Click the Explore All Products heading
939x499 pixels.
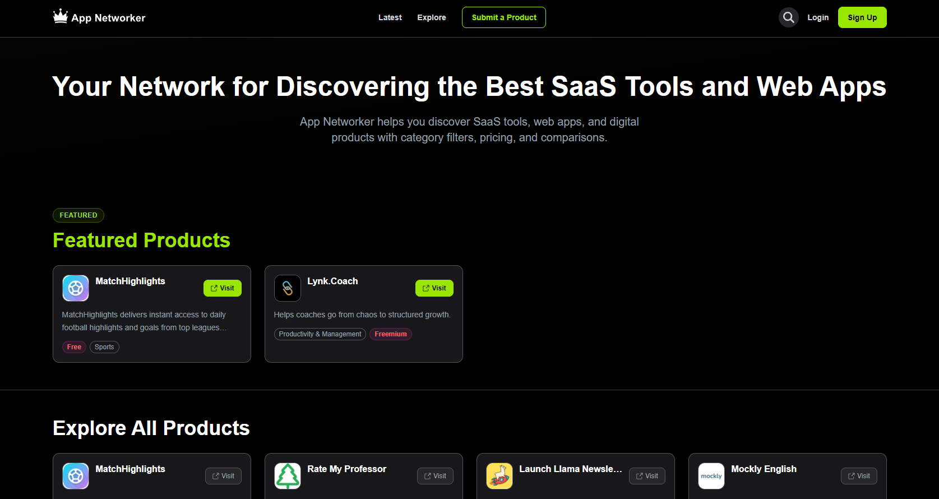[151, 428]
